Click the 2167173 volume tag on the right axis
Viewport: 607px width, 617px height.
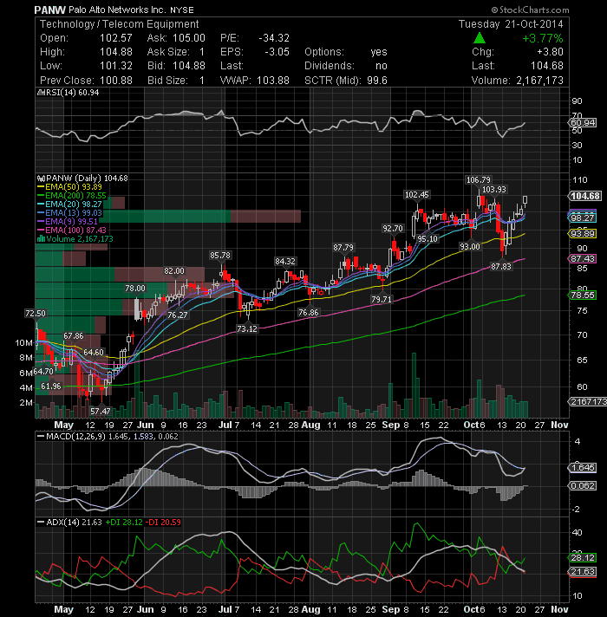click(x=588, y=401)
